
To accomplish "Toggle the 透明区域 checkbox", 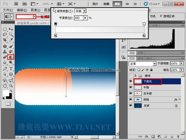I will click(161, 16).
